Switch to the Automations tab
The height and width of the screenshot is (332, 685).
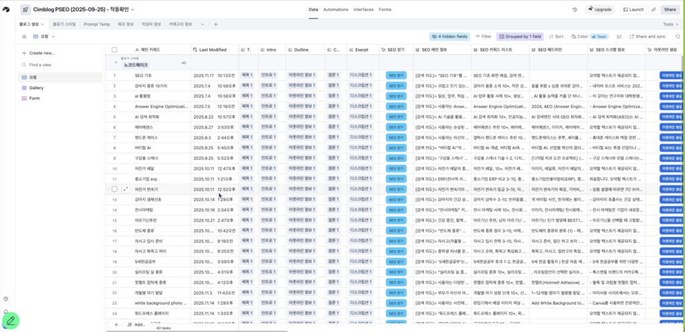point(336,9)
